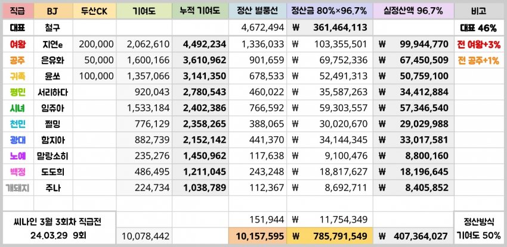Select the 대표 46% cell

pyautogui.click(x=478, y=27)
